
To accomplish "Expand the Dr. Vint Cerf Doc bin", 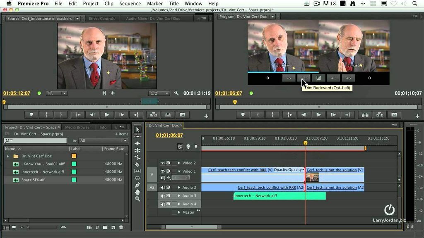I will (7, 156).
